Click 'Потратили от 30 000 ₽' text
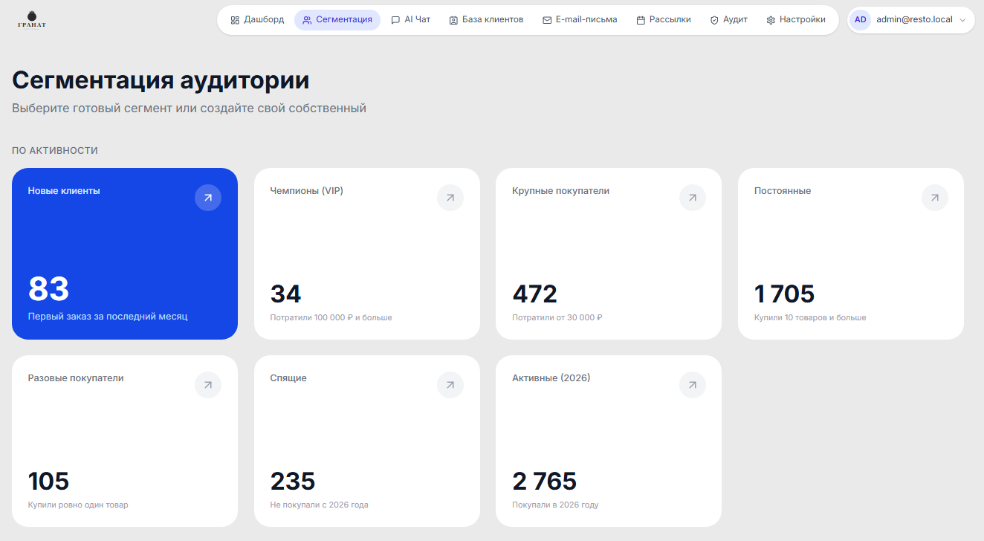The image size is (984, 541). [557, 317]
